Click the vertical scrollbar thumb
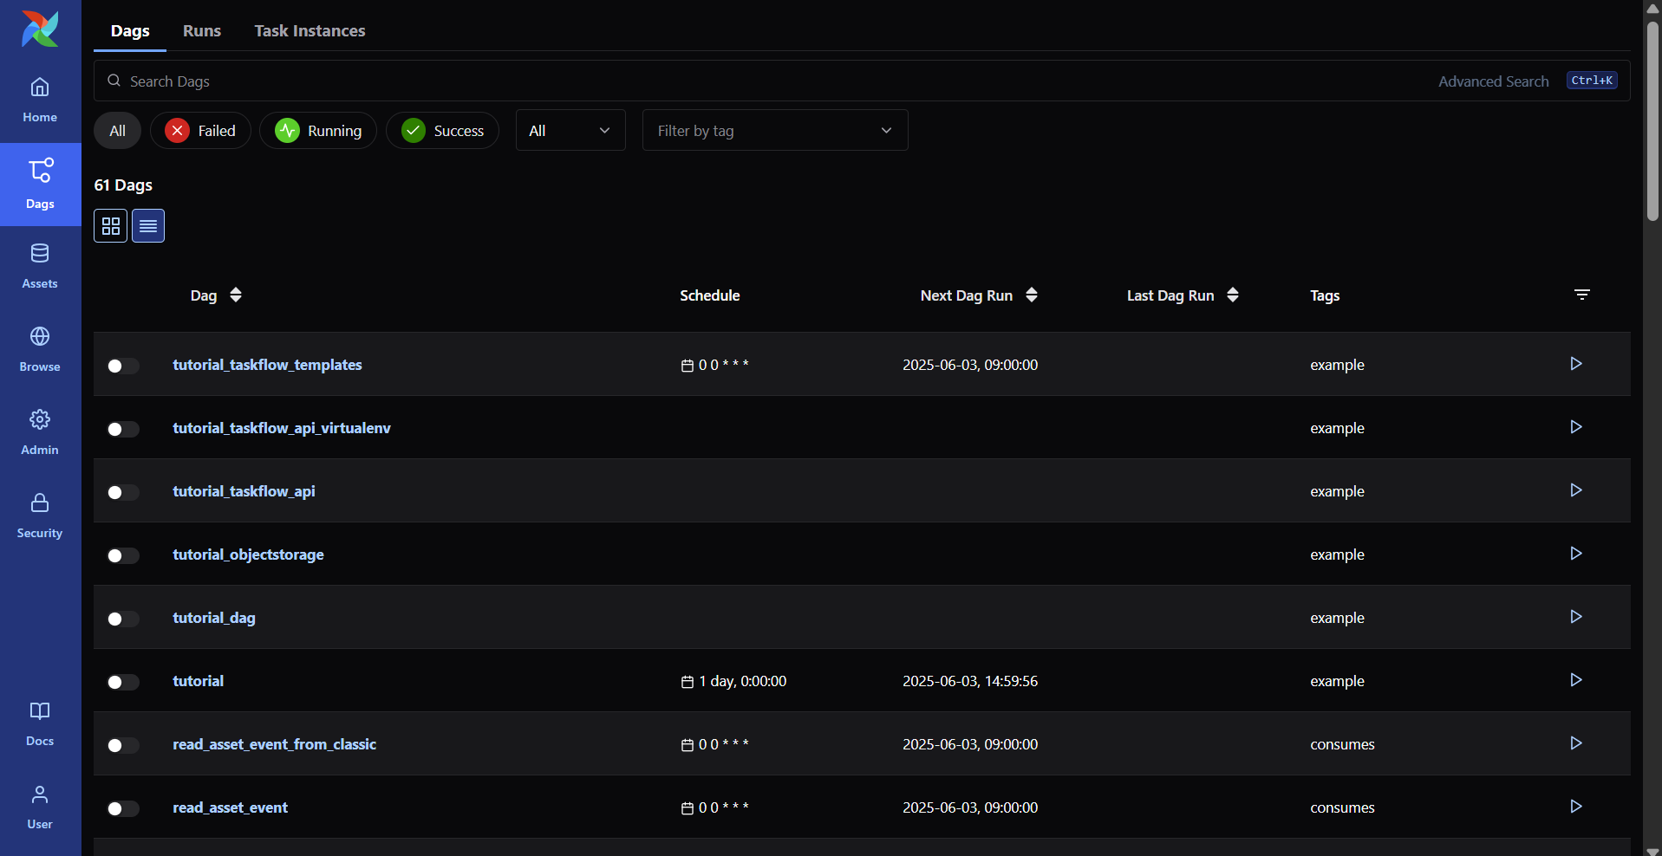 [1652, 121]
